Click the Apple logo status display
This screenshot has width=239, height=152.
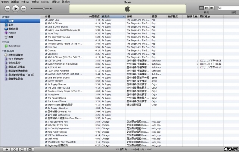click(x=127, y=9)
